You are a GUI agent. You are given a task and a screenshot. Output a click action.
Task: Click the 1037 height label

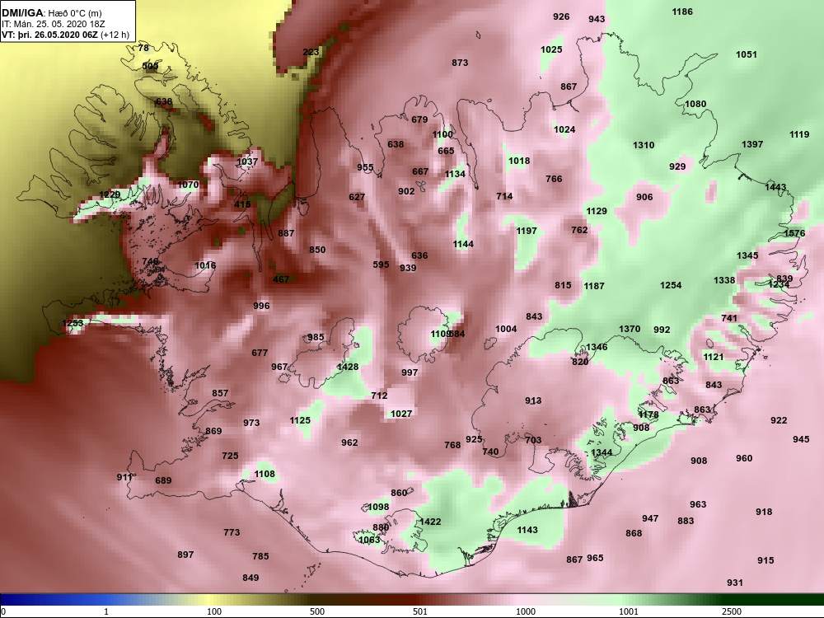coord(247,162)
